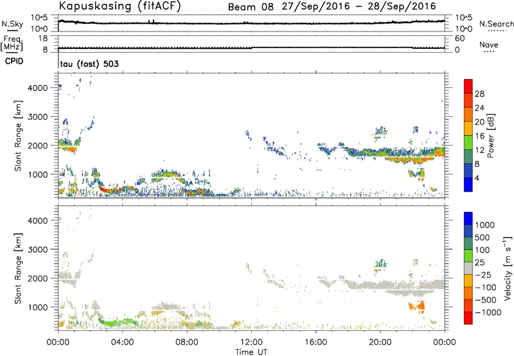This screenshot has width=514, height=356.
Task: Click the 'CPID' row label
Action: click(x=14, y=61)
